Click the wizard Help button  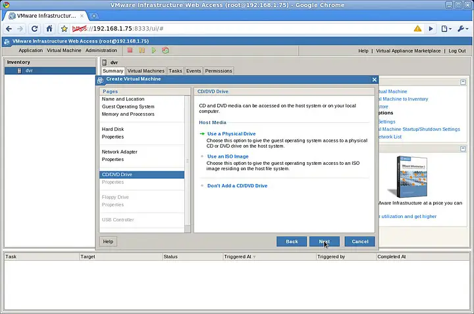click(x=108, y=241)
